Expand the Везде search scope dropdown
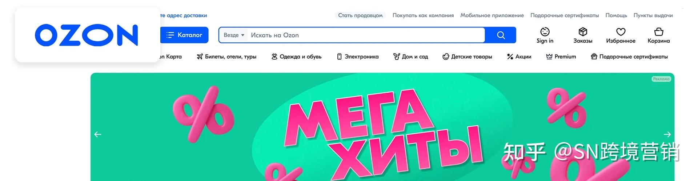Image resolution: width=698 pixels, height=181 pixels. pyautogui.click(x=234, y=35)
